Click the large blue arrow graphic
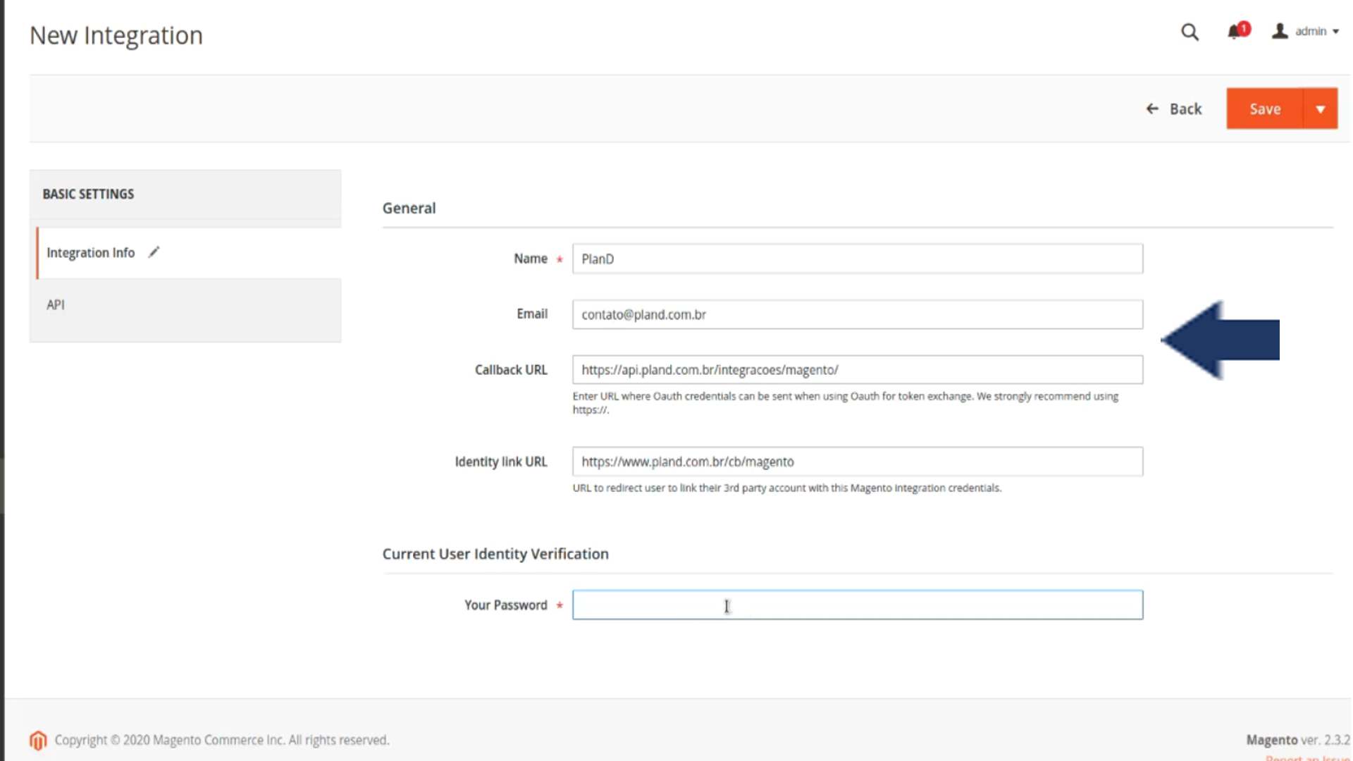The width and height of the screenshot is (1353, 761). [1221, 340]
